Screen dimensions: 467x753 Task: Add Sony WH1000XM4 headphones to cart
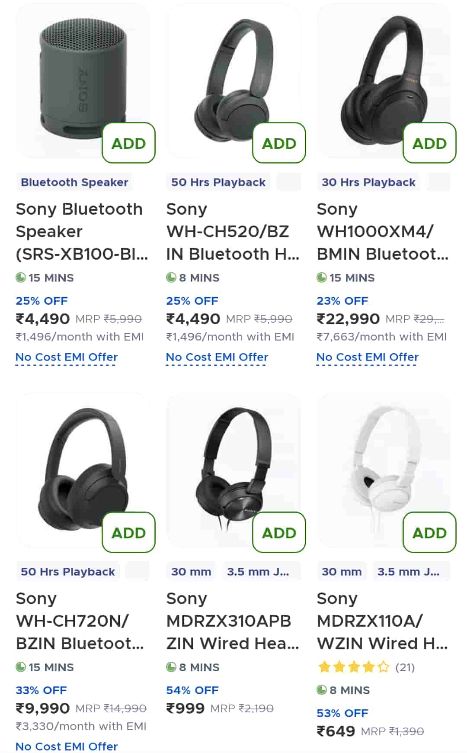(429, 143)
